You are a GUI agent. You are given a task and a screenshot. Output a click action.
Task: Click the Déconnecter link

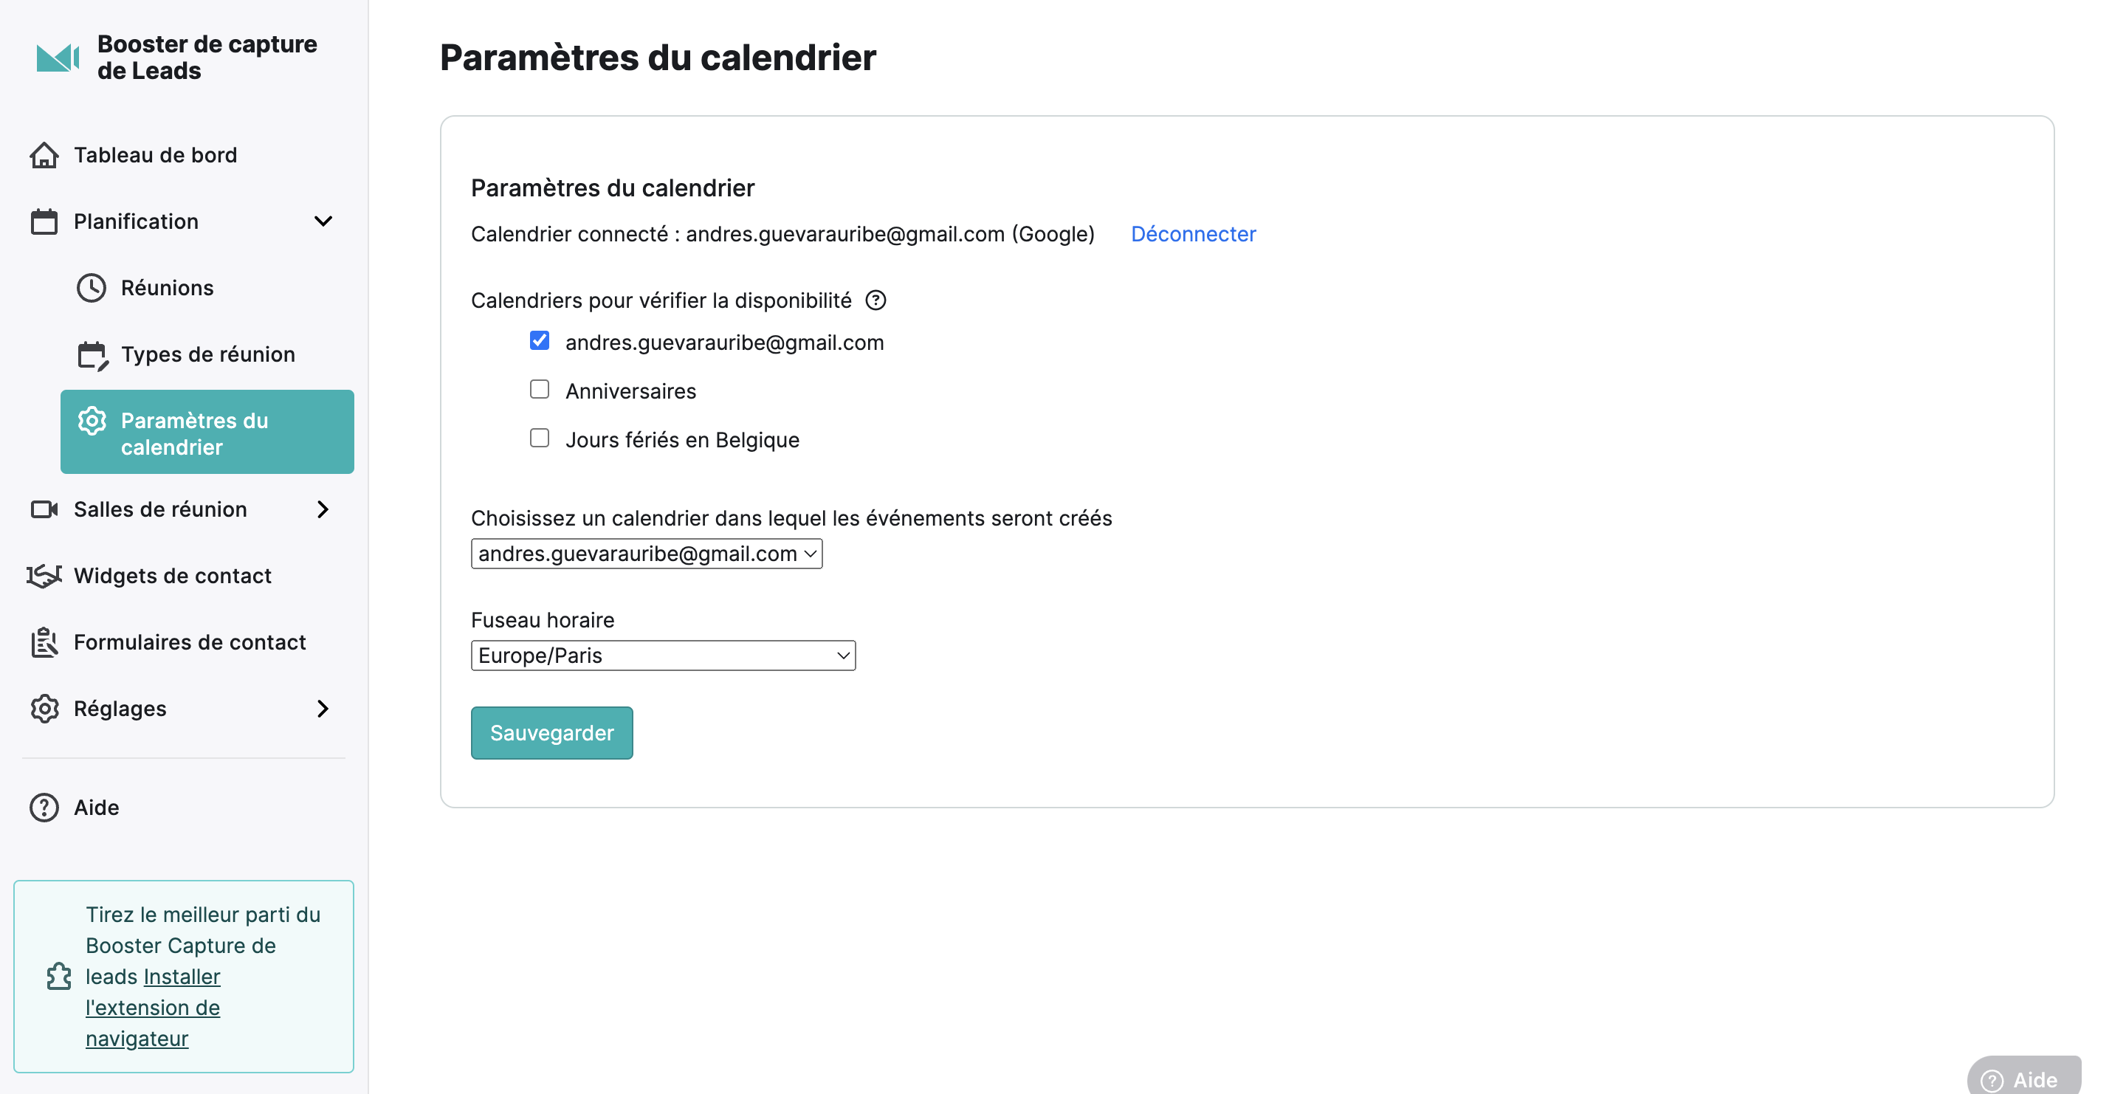coord(1194,234)
